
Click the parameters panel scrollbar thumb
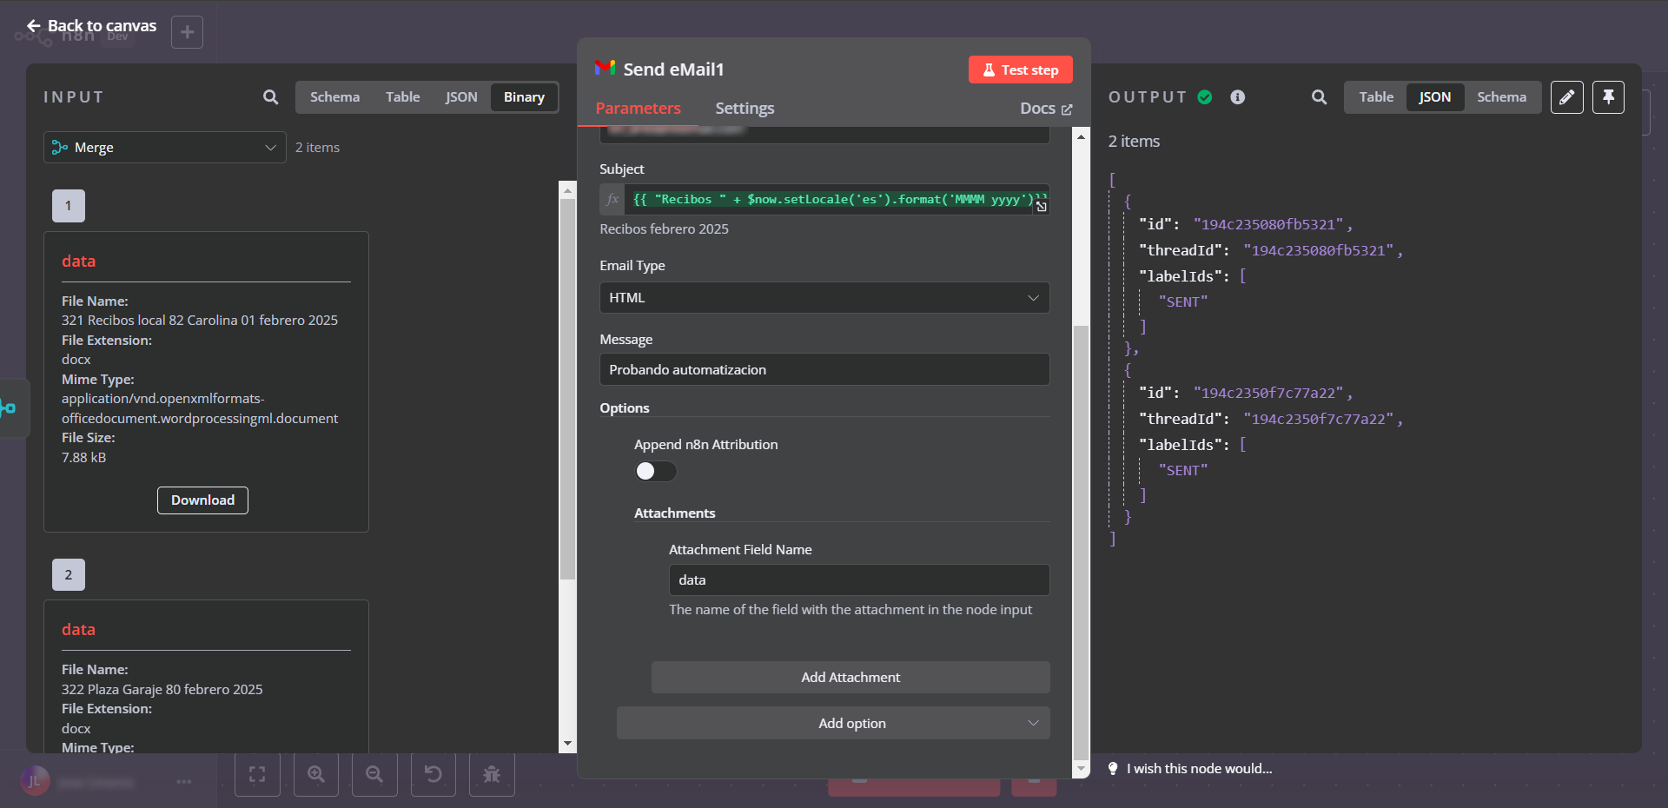pyautogui.click(x=1082, y=542)
